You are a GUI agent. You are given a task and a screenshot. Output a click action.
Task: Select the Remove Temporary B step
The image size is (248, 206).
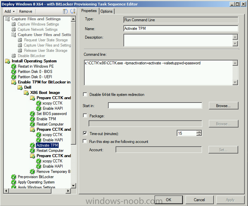click(53, 172)
